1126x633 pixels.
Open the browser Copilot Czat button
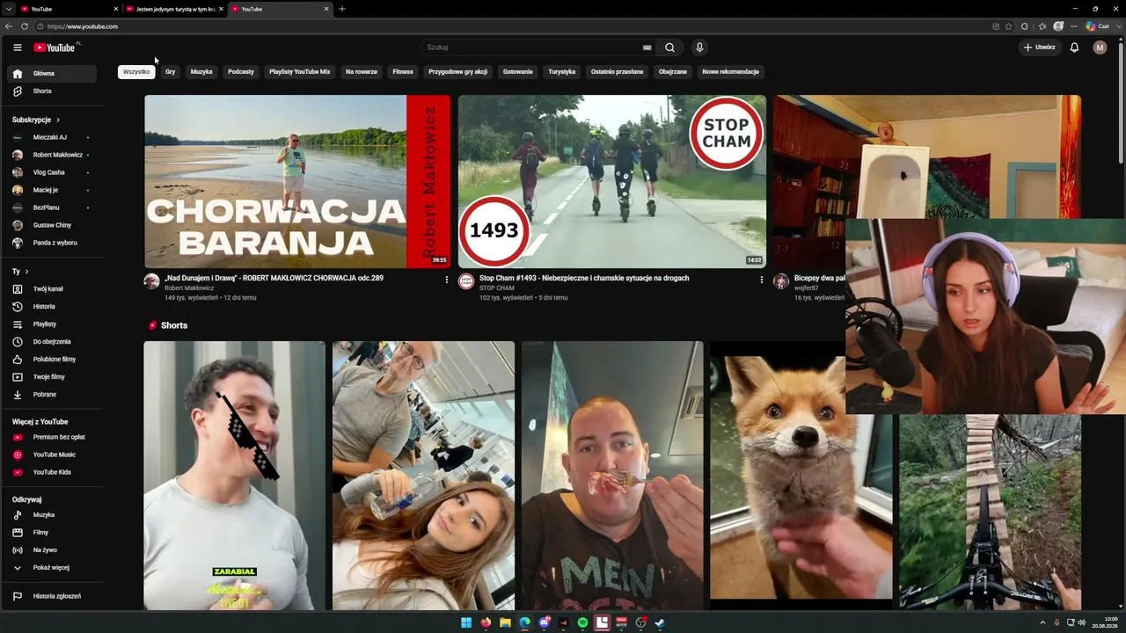point(1098,26)
